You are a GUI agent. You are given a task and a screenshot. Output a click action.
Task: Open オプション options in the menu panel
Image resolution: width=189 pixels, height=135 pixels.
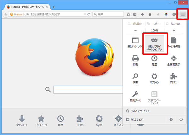tap(154, 78)
